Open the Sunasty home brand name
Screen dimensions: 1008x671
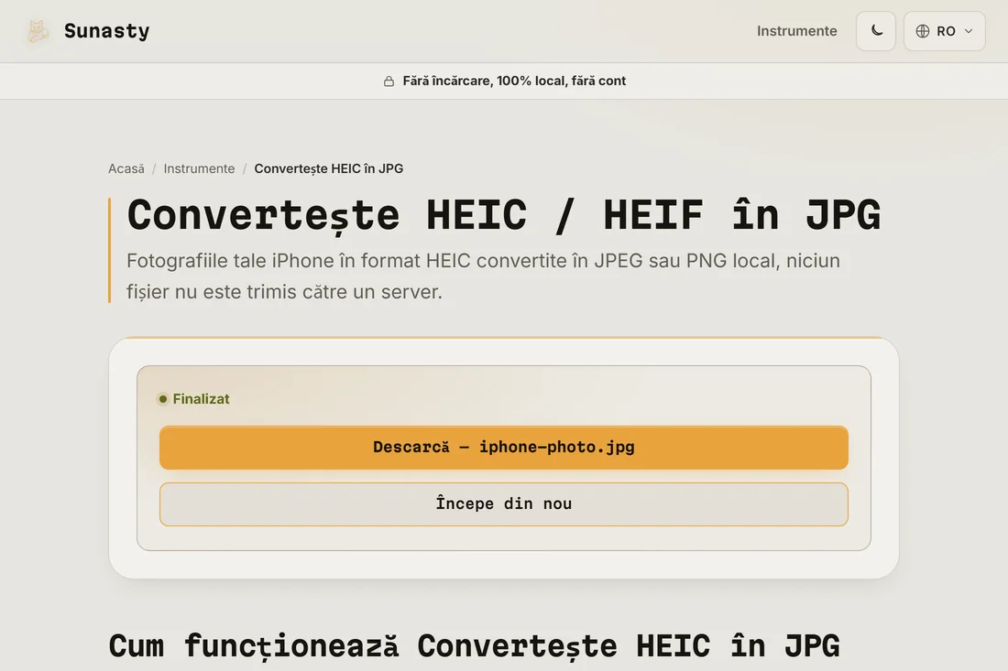click(106, 31)
